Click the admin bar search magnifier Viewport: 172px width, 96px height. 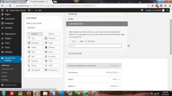[167, 10]
